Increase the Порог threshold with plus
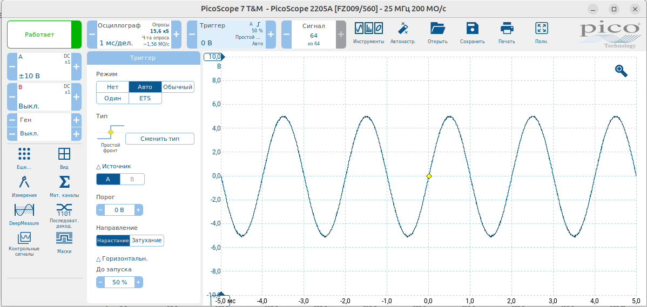647x307 pixels. click(138, 210)
